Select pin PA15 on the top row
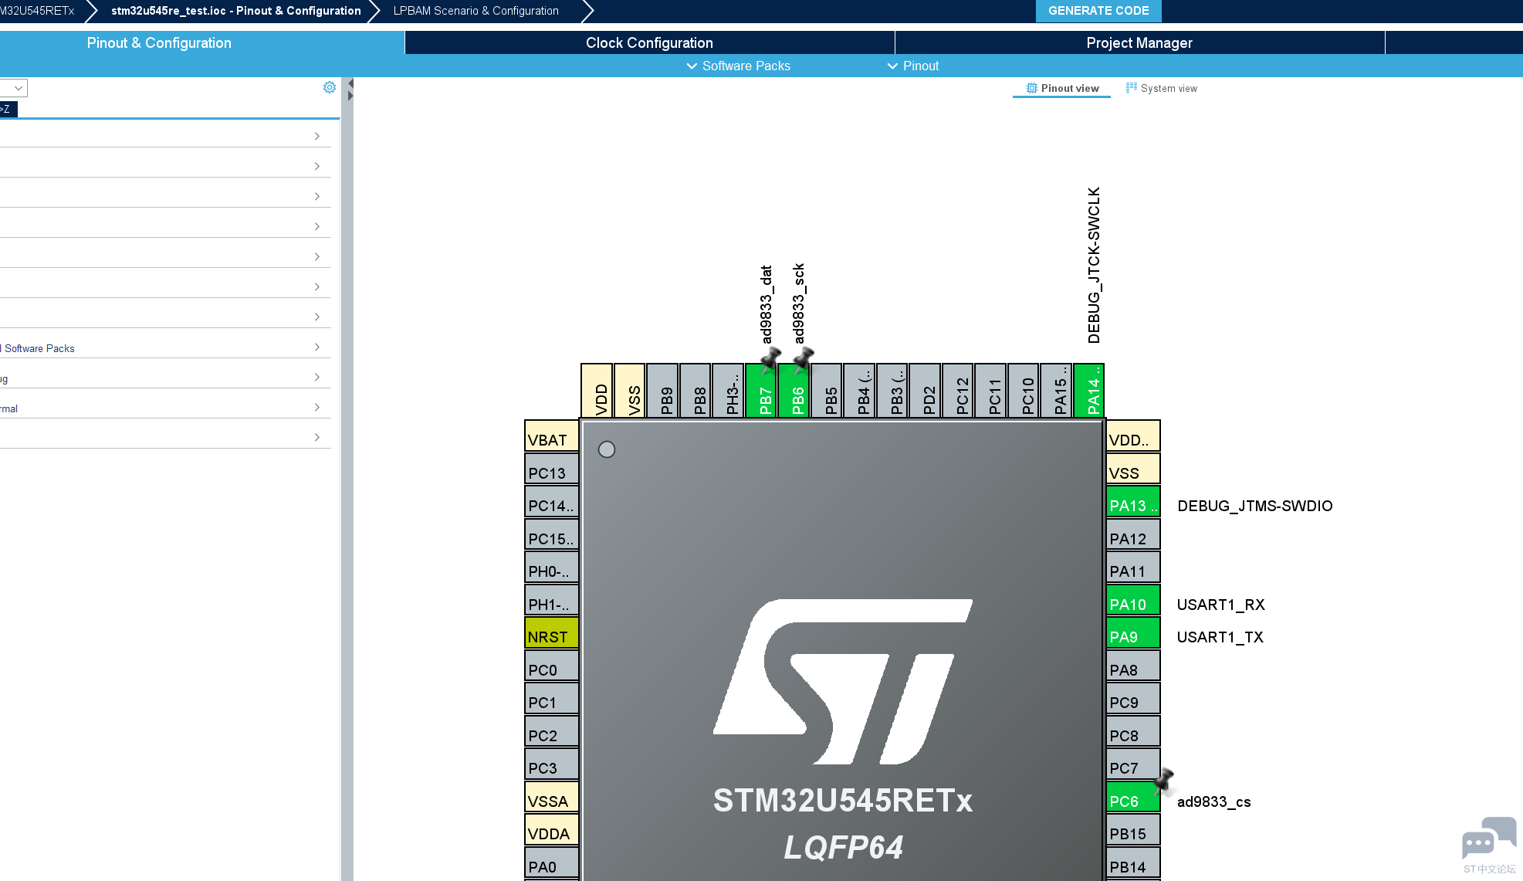 point(1056,390)
